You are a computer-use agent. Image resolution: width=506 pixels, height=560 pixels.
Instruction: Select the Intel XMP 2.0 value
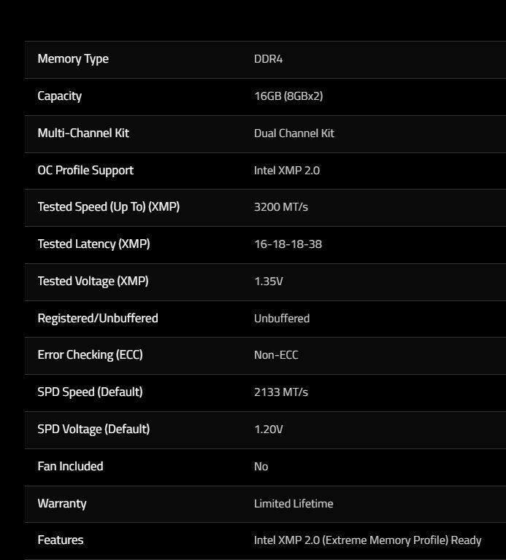pyautogui.click(x=287, y=171)
